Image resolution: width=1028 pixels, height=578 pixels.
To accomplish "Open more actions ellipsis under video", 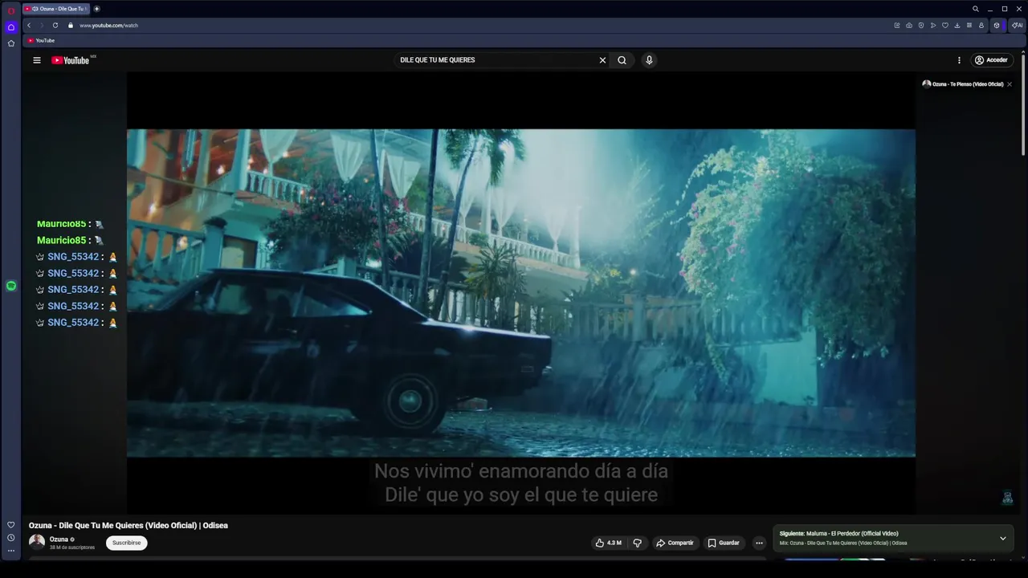I will [759, 543].
